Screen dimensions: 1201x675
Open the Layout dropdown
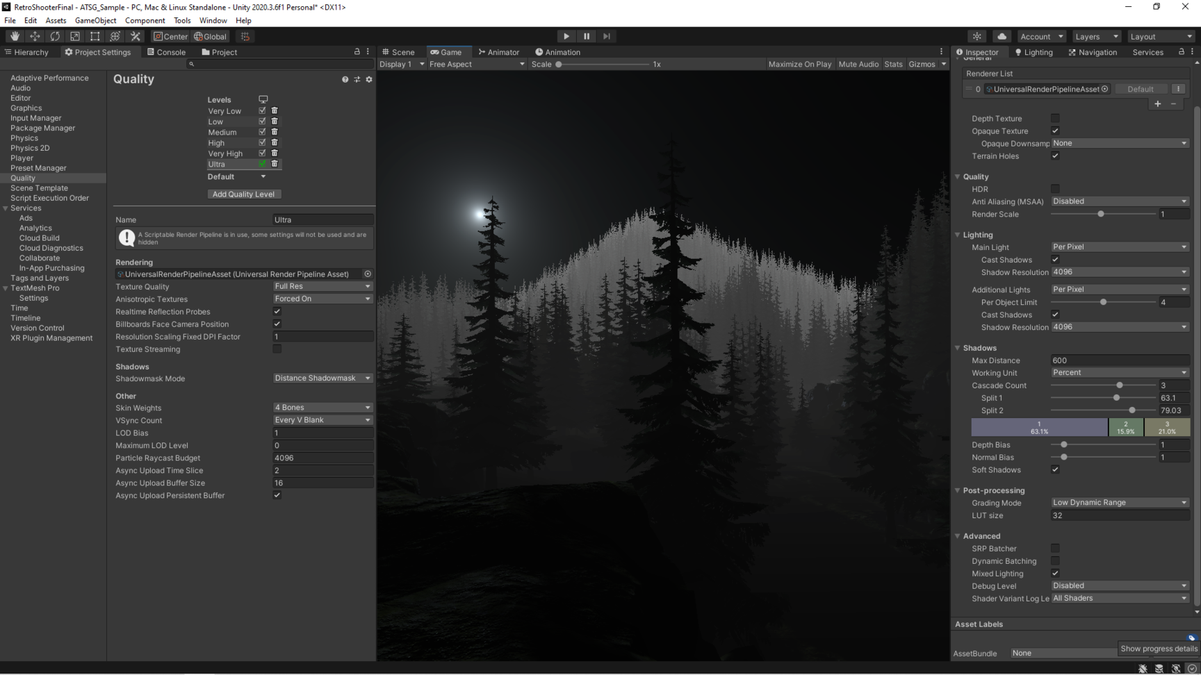click(1161, 36)
